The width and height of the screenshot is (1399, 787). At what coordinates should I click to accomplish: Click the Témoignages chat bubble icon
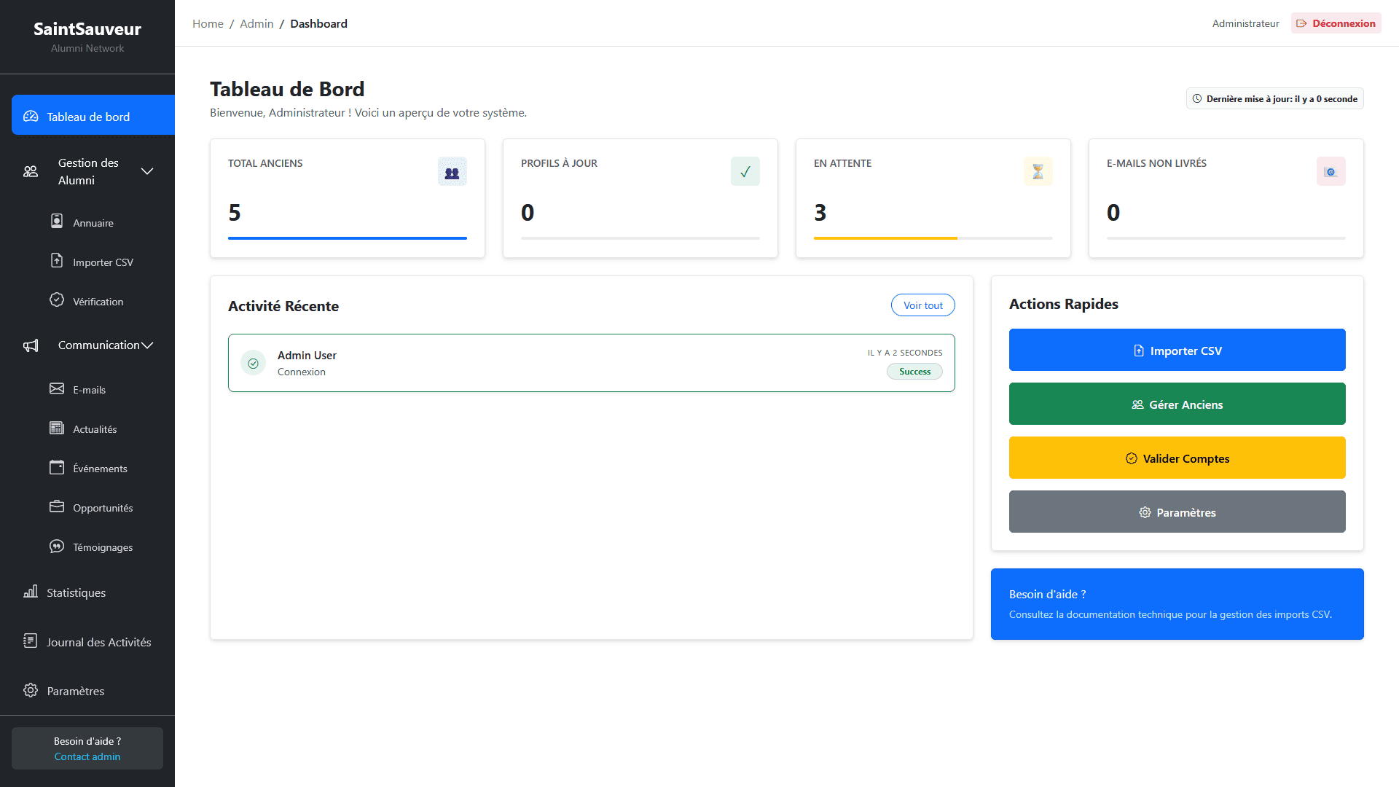[57, 547]
